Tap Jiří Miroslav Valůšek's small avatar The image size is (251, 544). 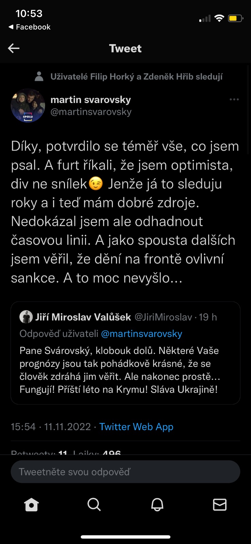[x=26, y=317]
